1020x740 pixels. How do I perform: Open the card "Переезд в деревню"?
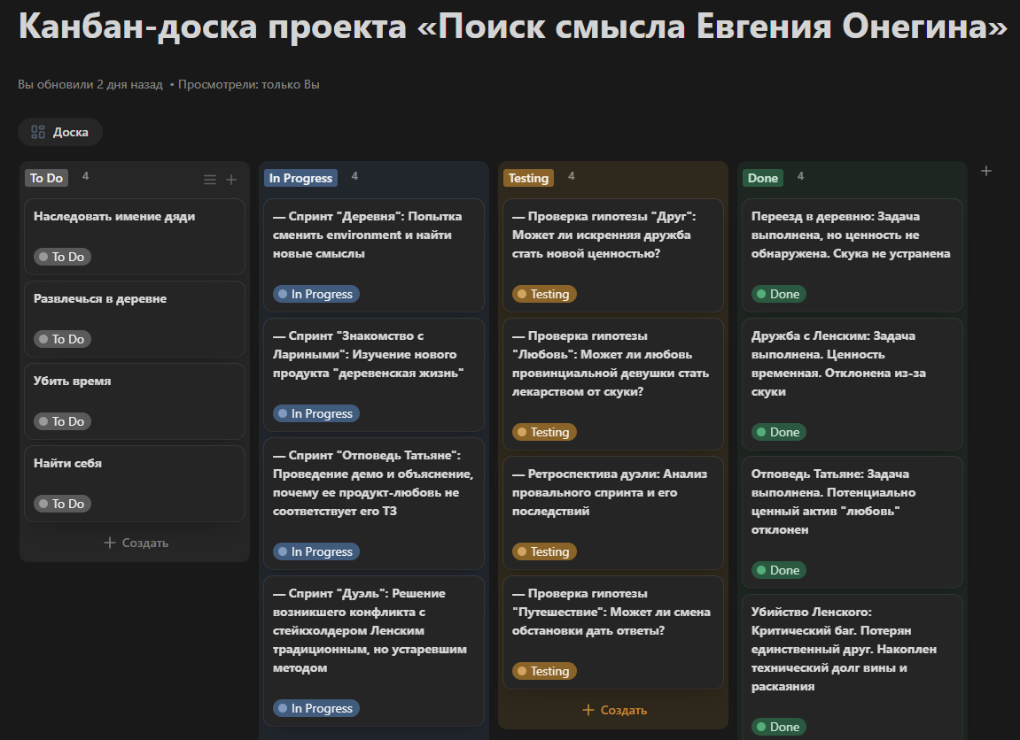coord(852,235)
